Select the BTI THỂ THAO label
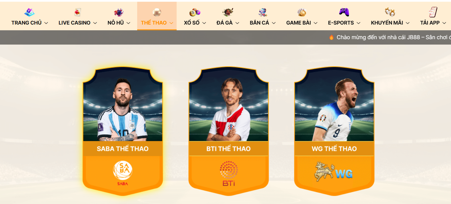This screenshot has height=204, width=451. point(228,149)
